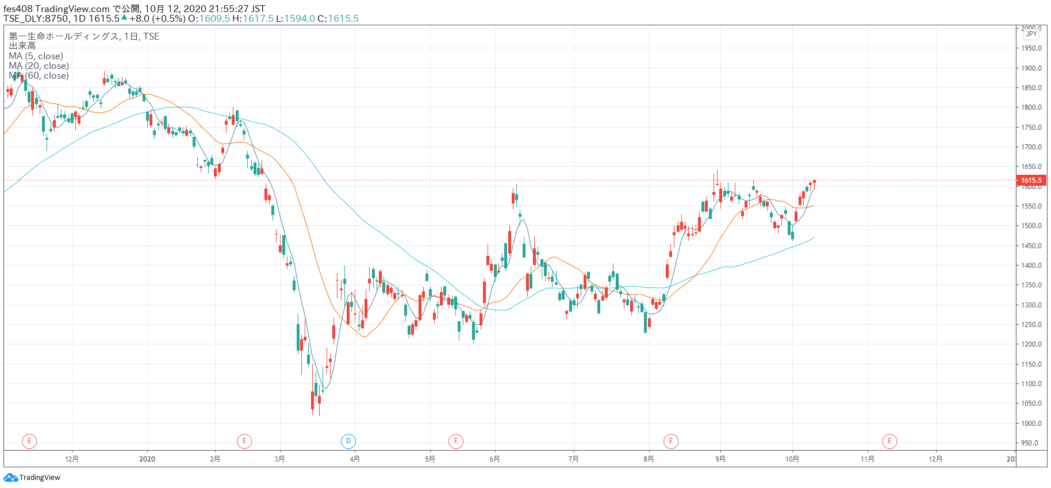1051x488 pixels.
Task: Click the 1000.0 price axis label
Action: click(1031, 424)
